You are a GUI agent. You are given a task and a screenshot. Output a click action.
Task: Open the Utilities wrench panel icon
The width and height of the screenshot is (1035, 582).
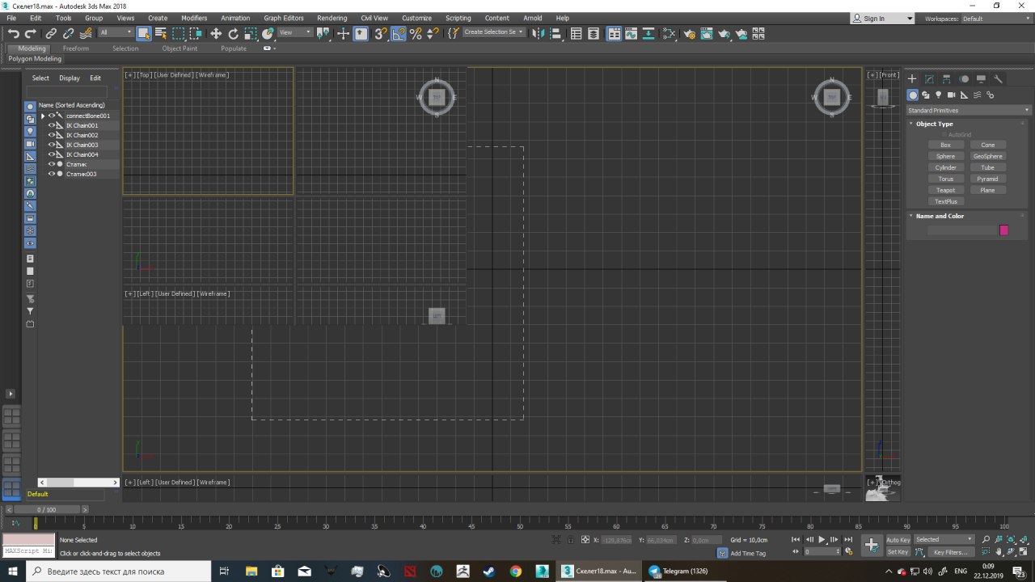point(998,78)
